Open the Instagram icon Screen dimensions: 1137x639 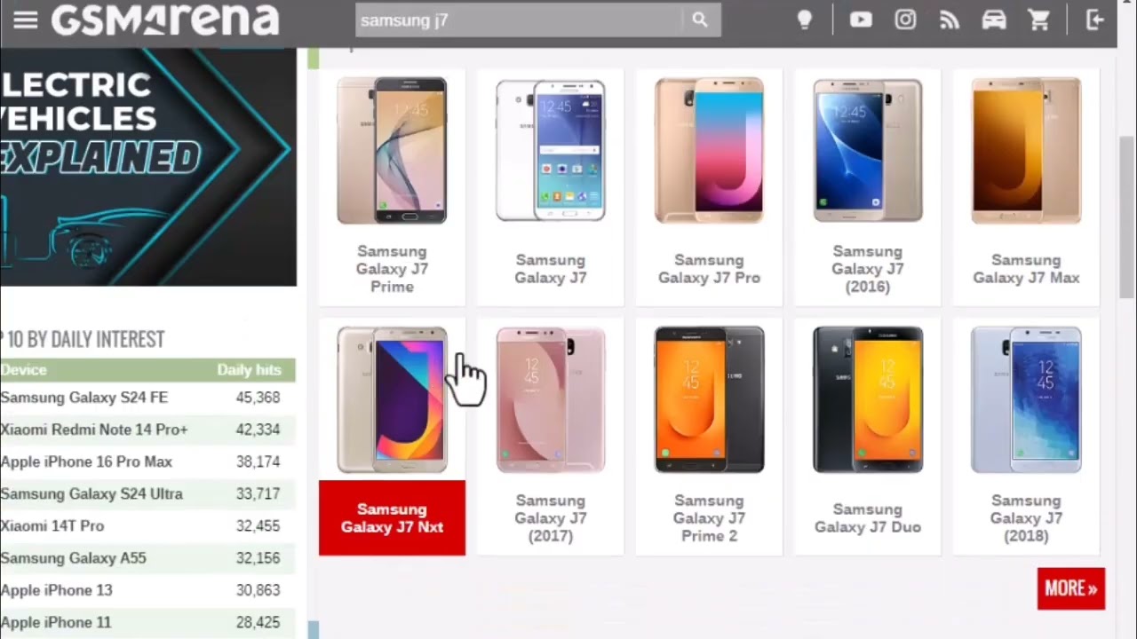(905, 20)
